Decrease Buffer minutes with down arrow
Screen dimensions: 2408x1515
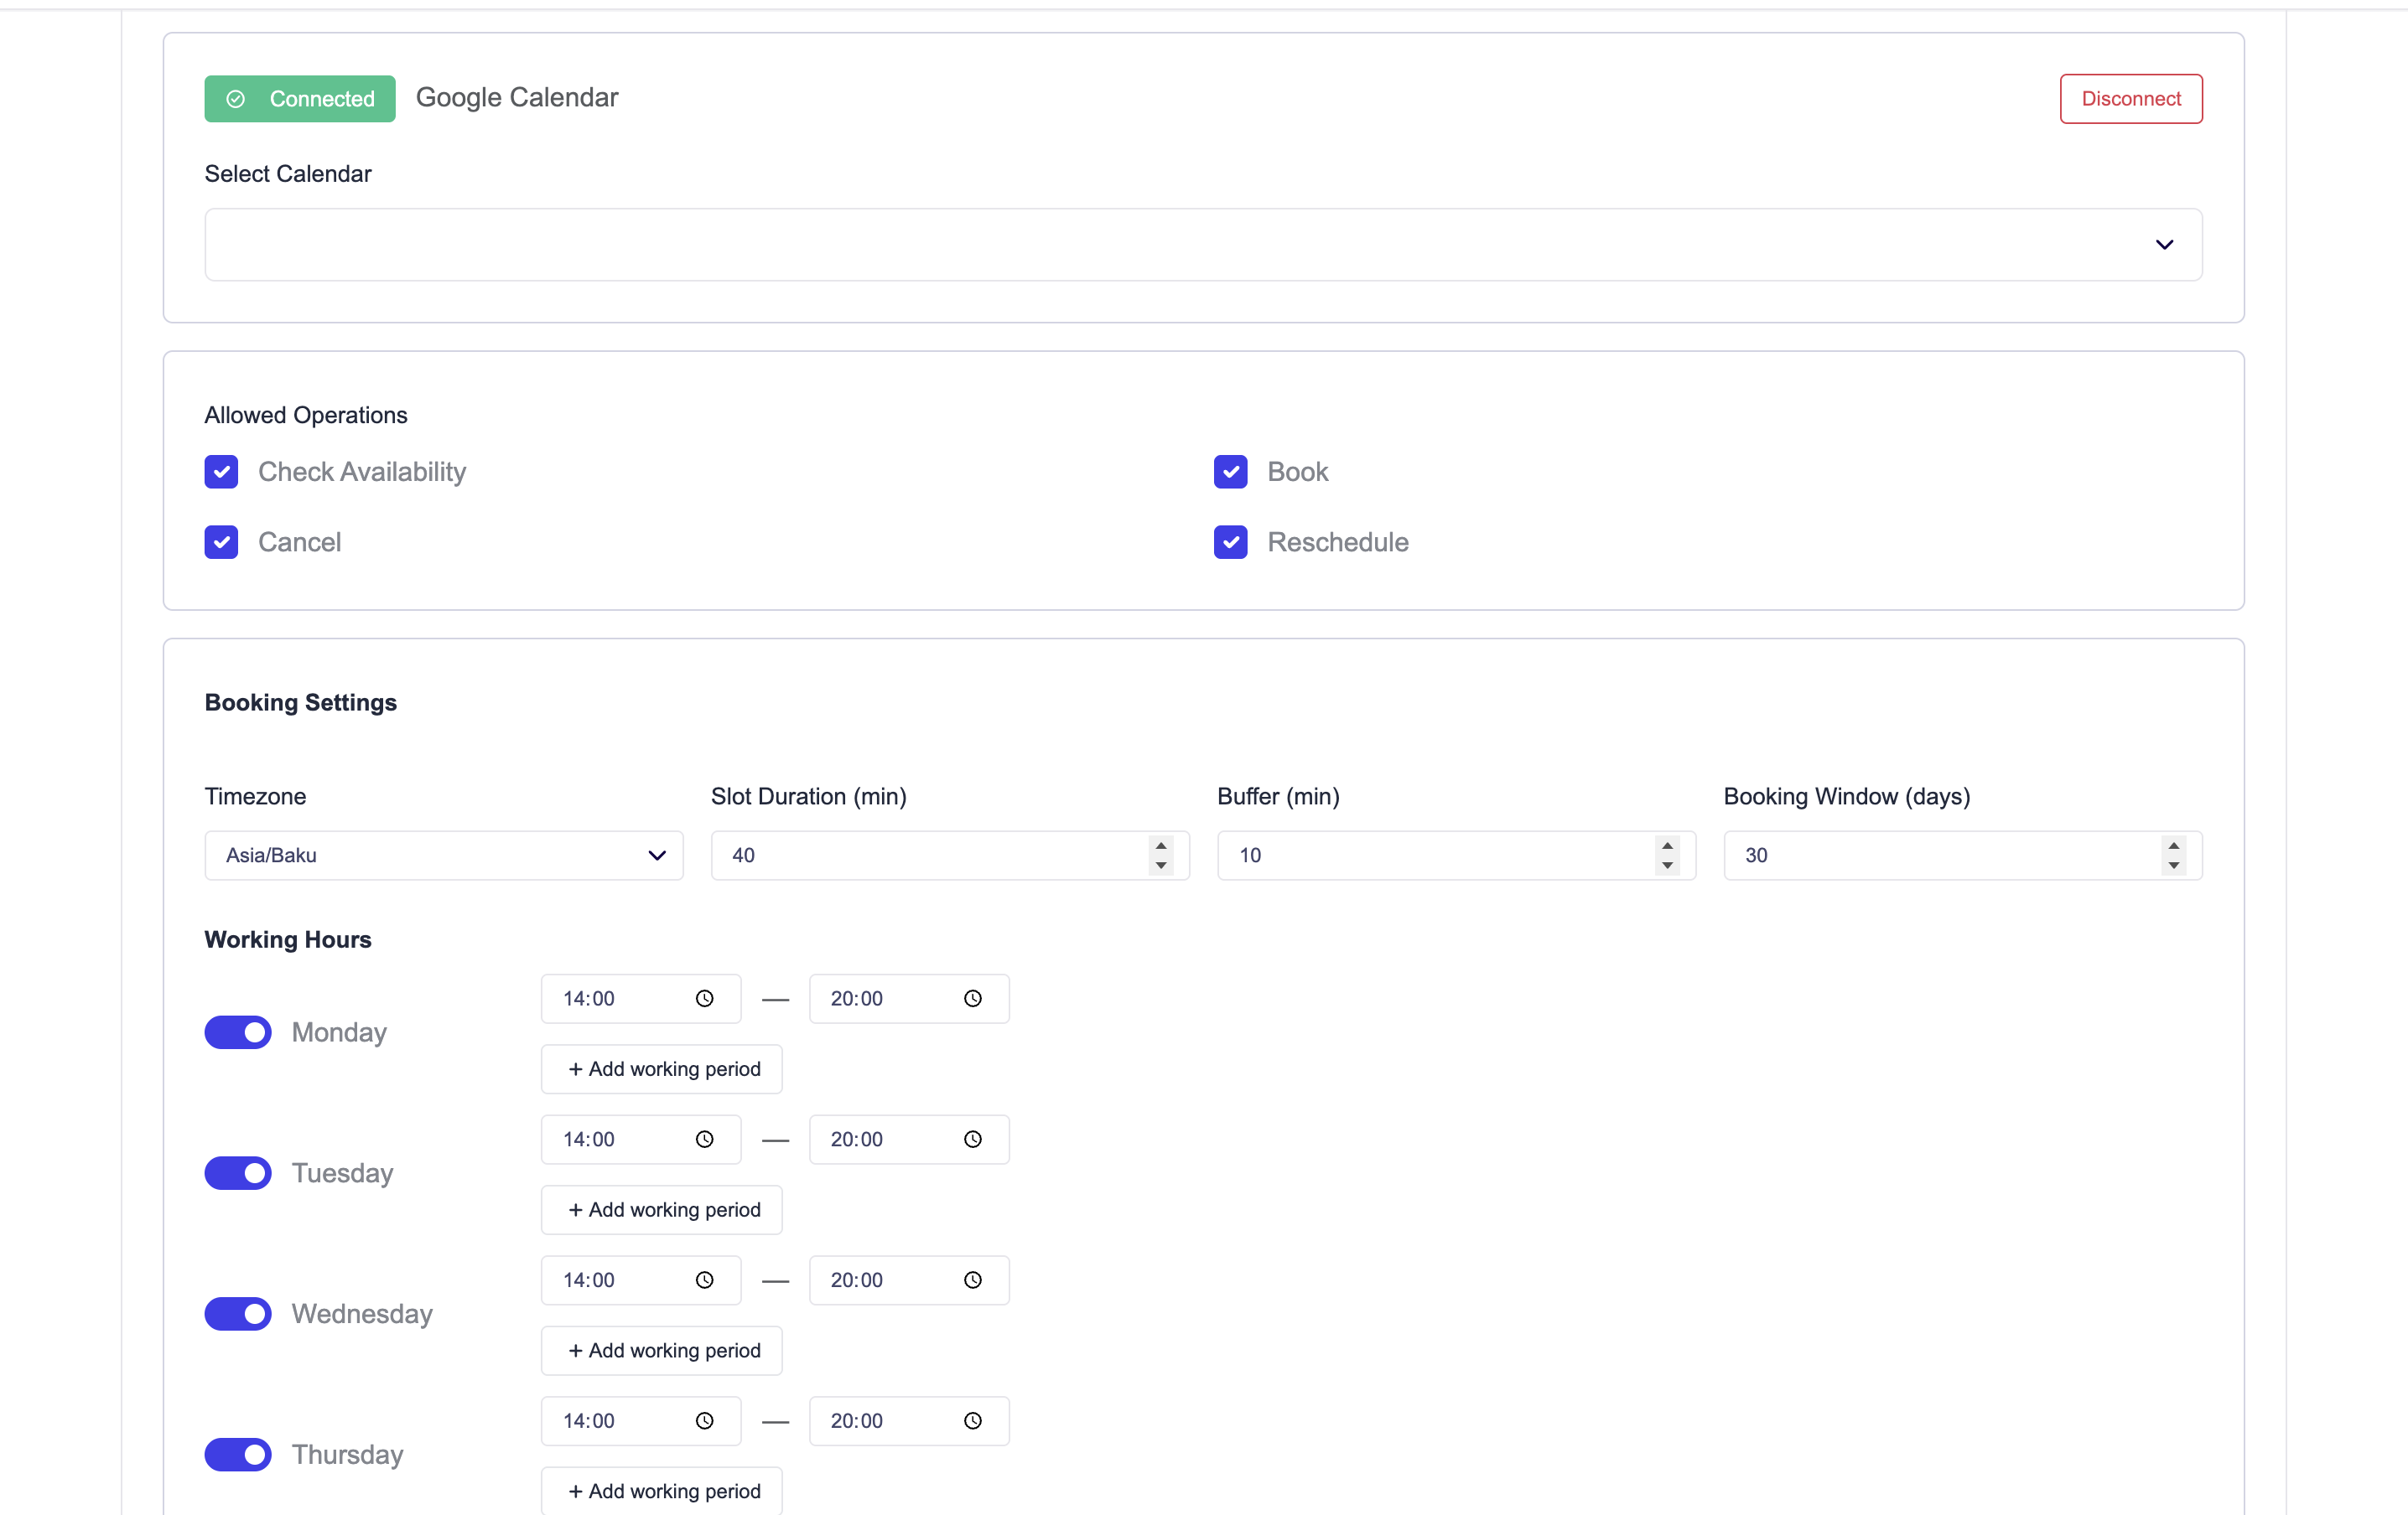(1667, 866)
